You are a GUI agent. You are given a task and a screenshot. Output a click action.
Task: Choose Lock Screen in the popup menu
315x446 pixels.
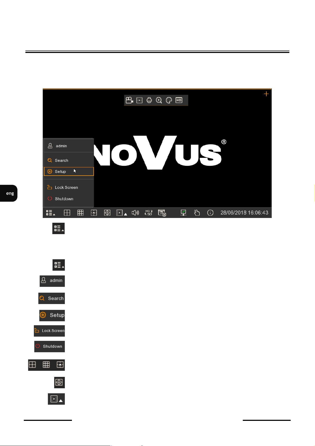pyautogui.click(x=69, y=188)
